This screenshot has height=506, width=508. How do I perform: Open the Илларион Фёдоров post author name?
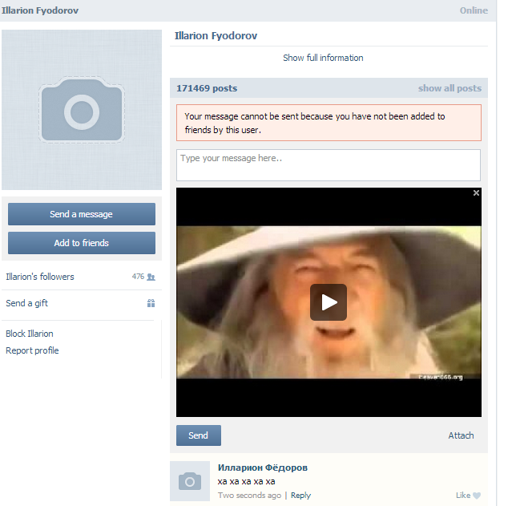pyautogui.click(x=262, y=468)
